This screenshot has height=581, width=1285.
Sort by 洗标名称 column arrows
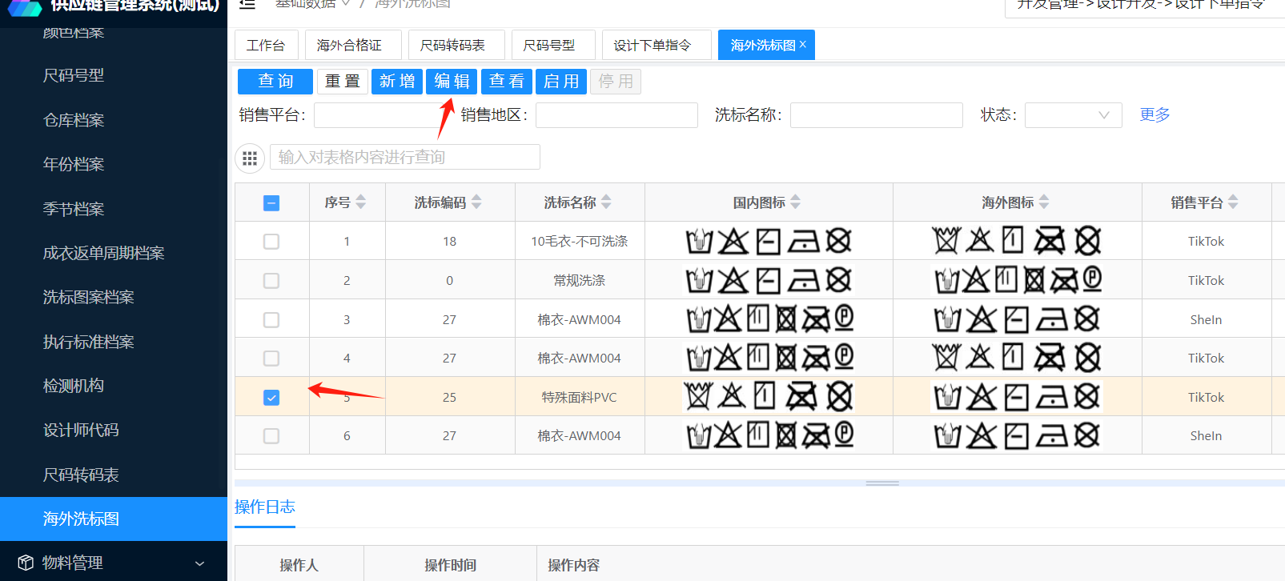pos(606,202)
